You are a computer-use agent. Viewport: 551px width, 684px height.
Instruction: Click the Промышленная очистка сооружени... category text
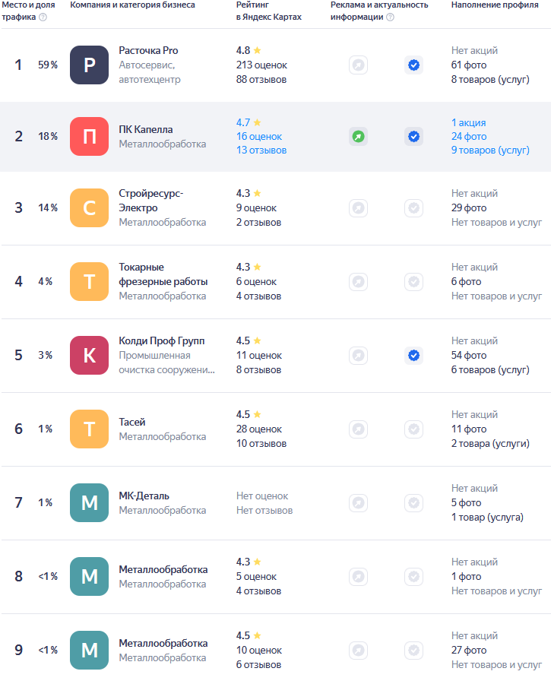pyautogui.click(x=166, y=363)
